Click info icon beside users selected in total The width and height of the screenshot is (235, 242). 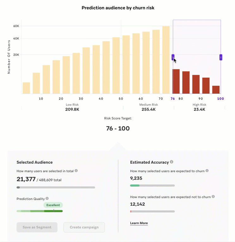76,171
